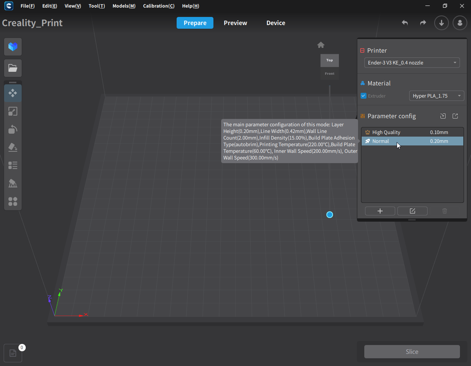
Task: Add a new parameter profile with plus button
Action: point(380,211)
